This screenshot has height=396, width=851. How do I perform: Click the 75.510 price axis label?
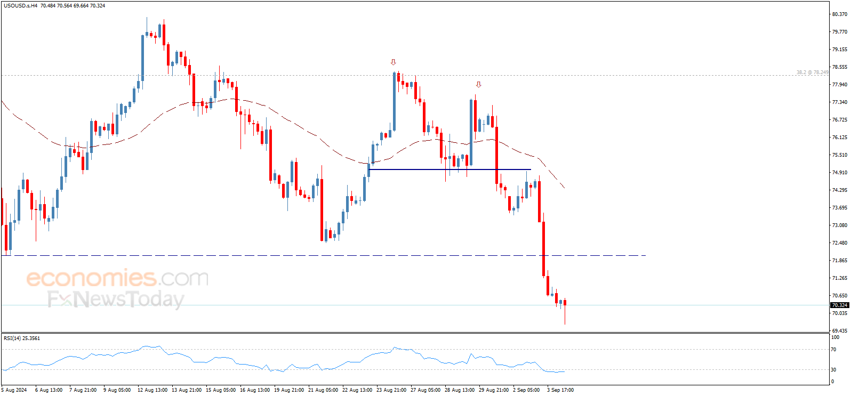[x=840, y=155]
